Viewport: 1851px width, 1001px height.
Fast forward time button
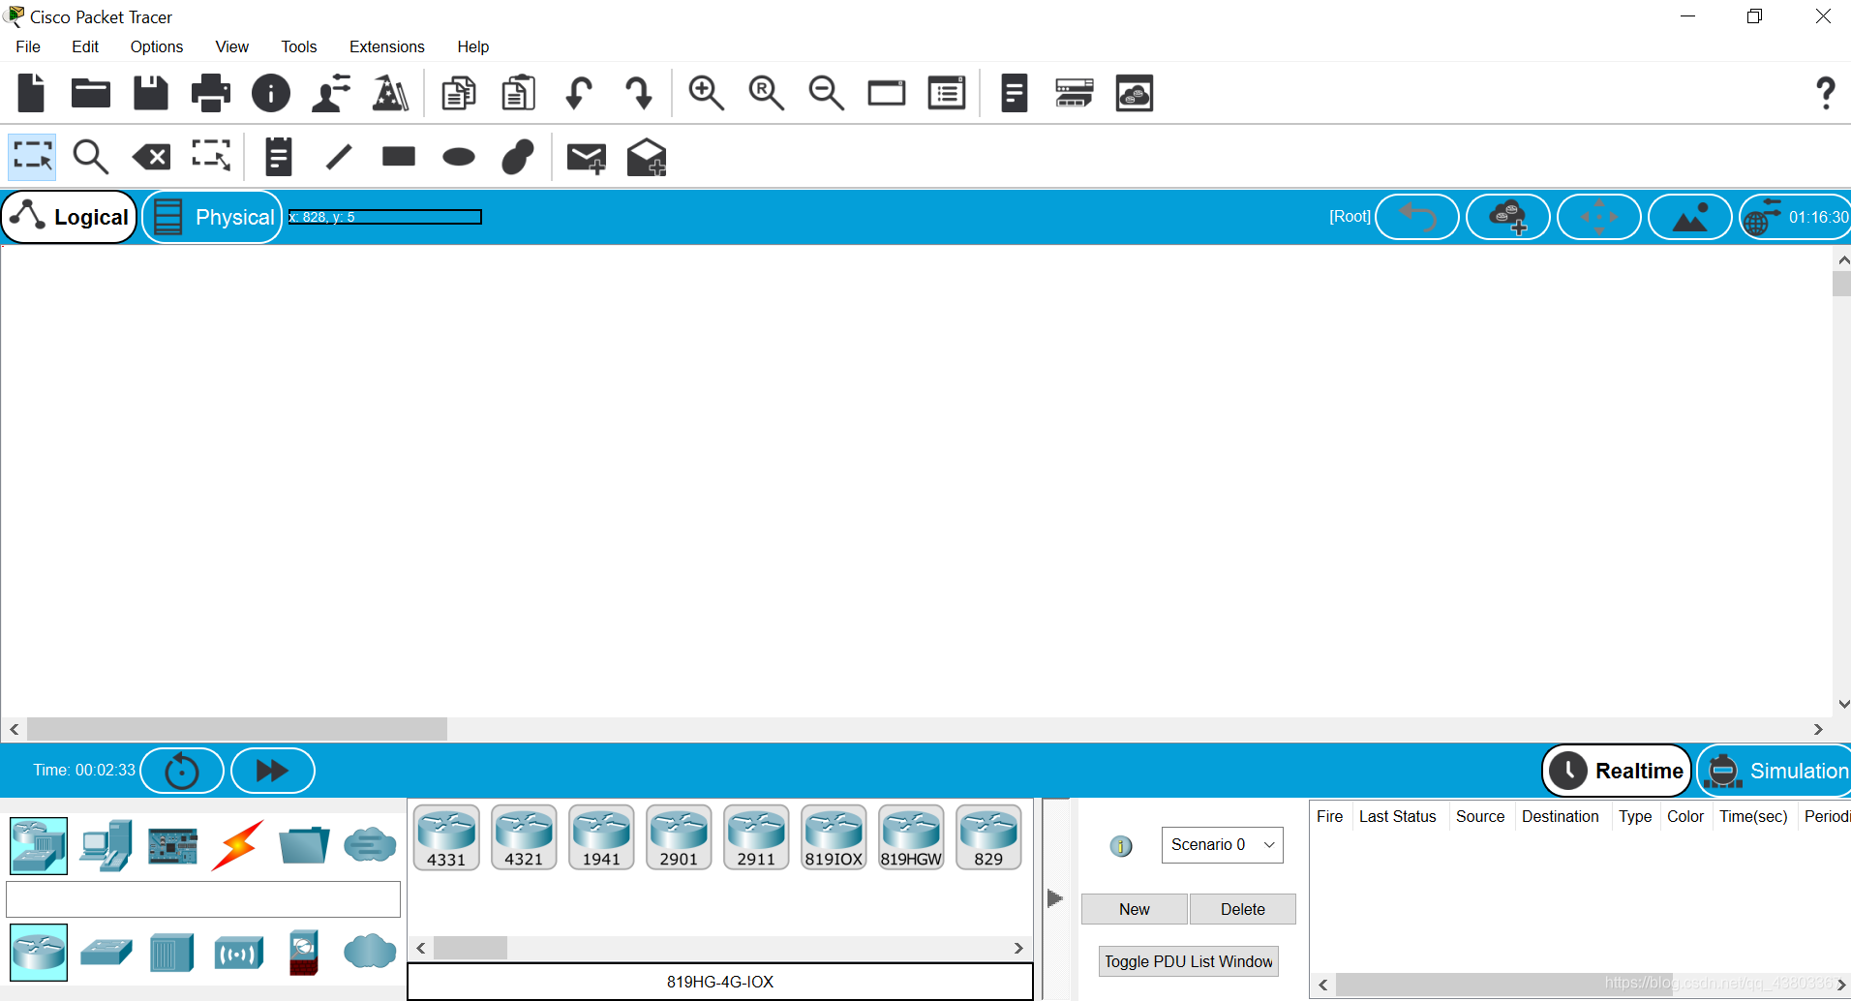(x=273, y=771)
